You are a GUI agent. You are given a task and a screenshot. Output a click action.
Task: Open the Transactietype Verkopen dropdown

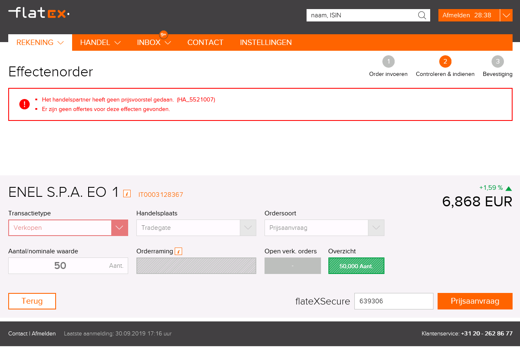[x=68, y=228]
